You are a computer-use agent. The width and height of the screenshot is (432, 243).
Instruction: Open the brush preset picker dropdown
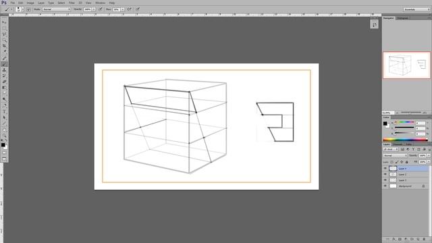click(x=22, y=9)
